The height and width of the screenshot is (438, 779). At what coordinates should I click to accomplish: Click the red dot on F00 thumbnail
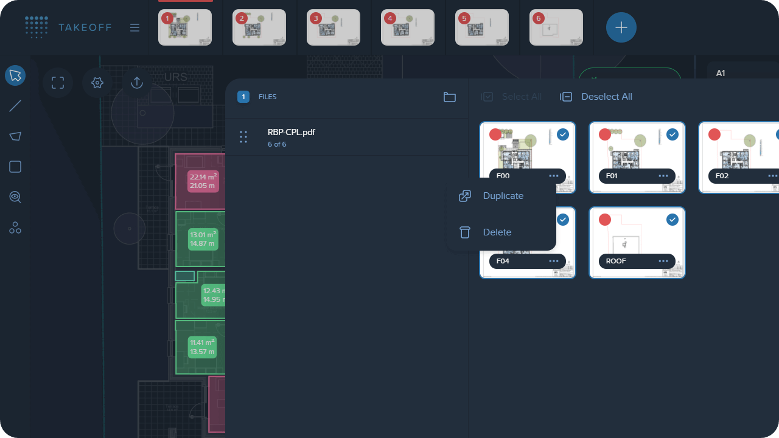[495, 134]
